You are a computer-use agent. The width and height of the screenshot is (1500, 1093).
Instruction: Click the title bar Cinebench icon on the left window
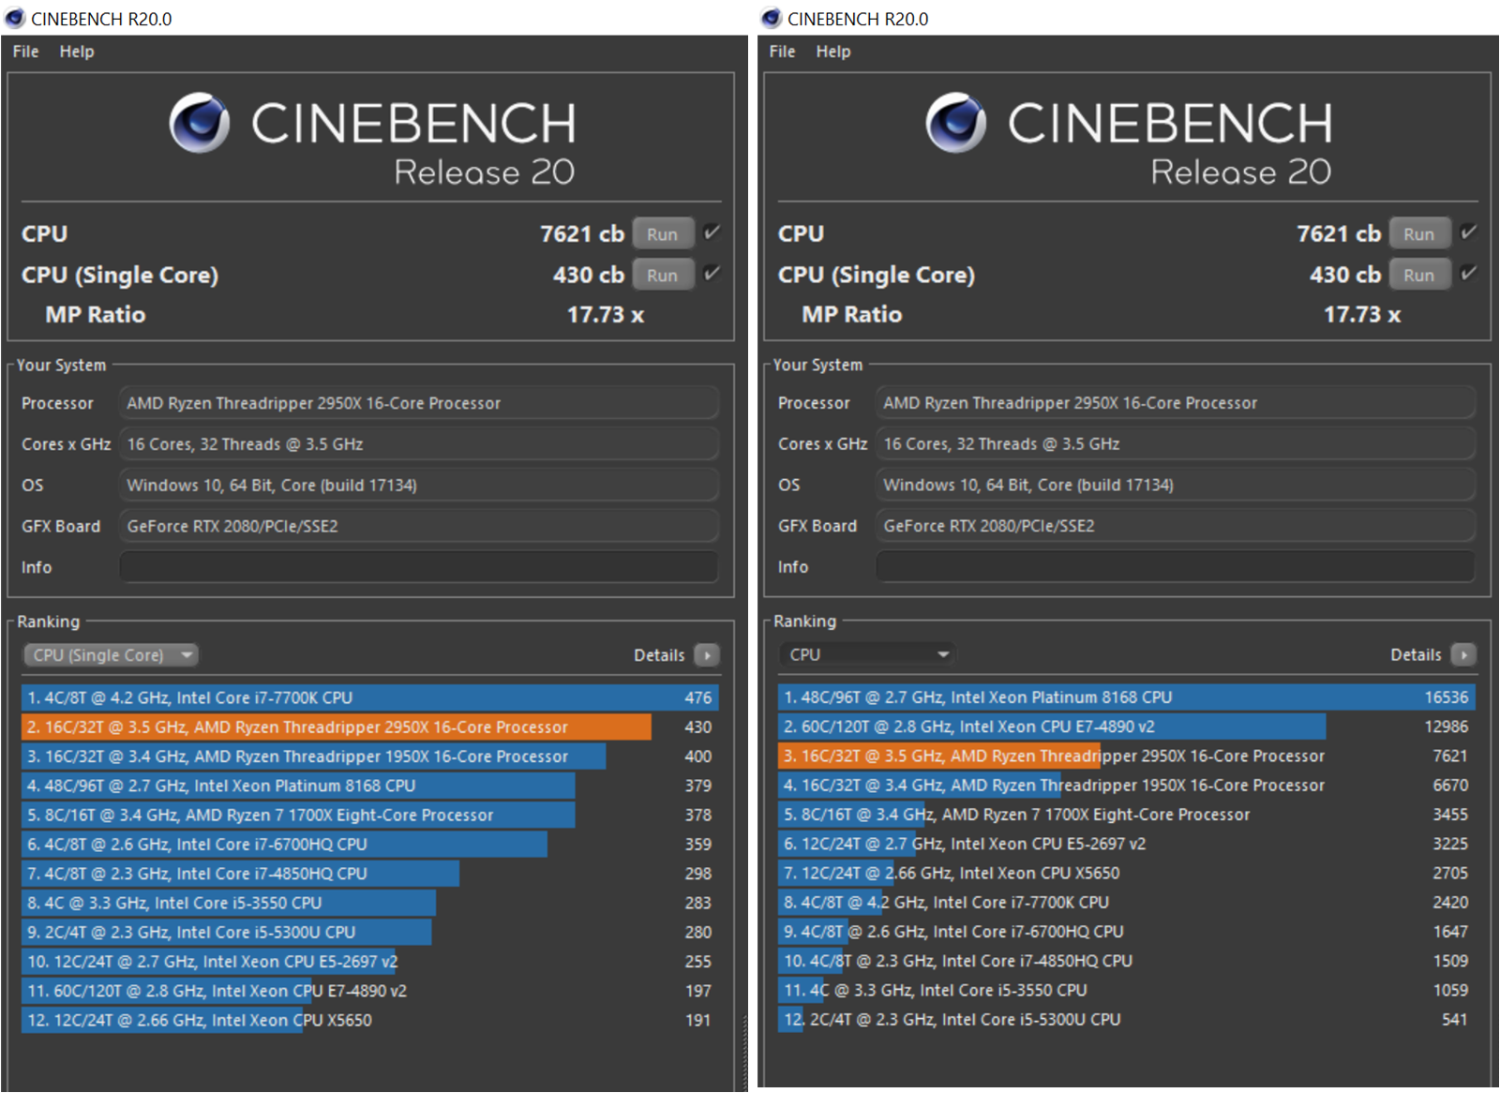pyautogui.click(x=17, y=18)
